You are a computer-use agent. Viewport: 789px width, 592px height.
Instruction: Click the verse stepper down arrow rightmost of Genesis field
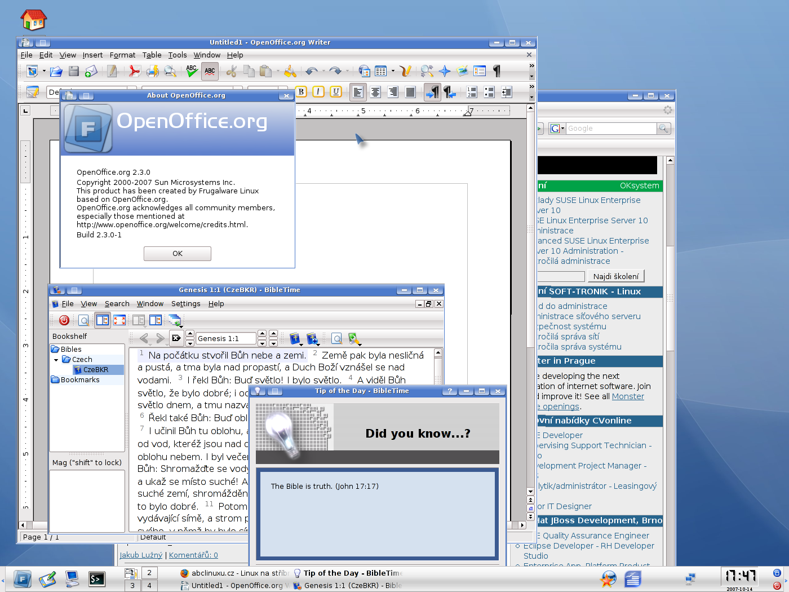point(273,342)
